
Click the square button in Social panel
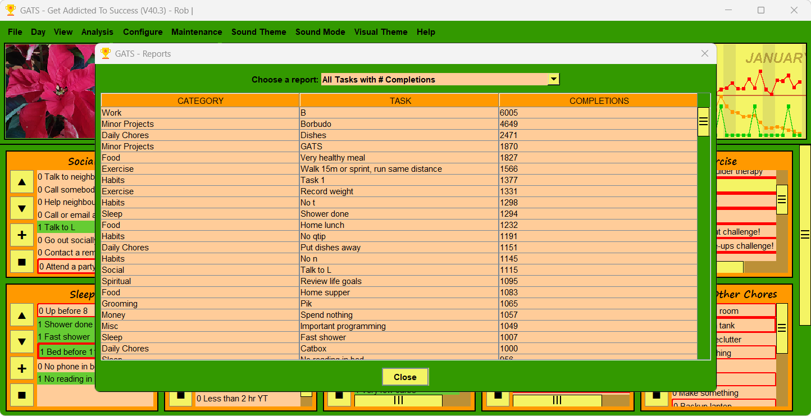[x=22, y=262]
